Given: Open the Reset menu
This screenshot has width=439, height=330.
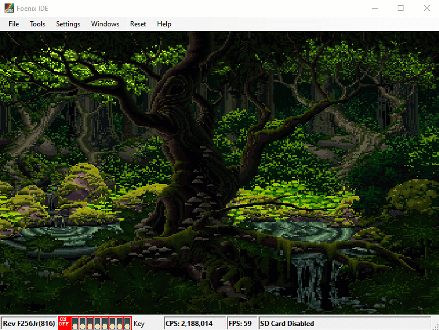Looking at the screenshot, I should click(138, 24).
